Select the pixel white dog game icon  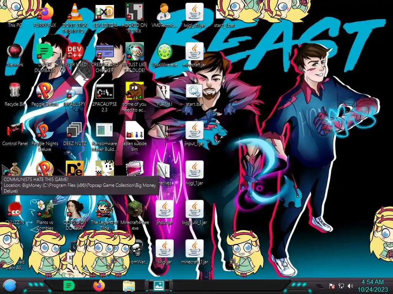[104, 168]
